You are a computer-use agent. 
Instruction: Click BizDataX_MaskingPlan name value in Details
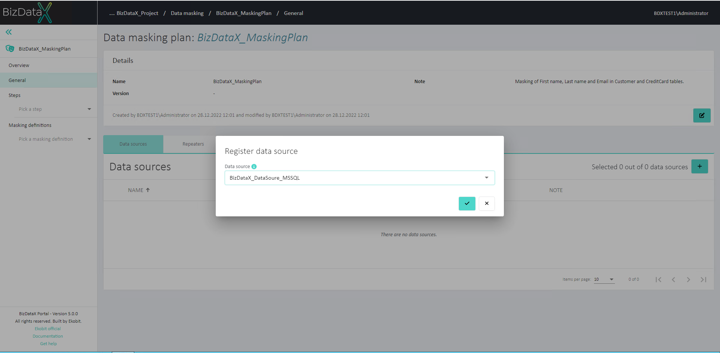pyautogui.click(x=237, y=82)
